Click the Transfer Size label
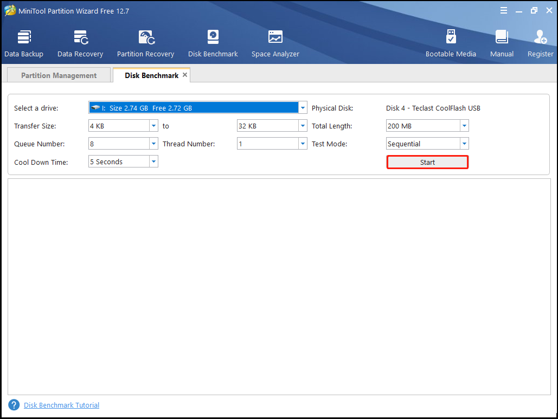The image size is (558, 419). click(35, 126)
